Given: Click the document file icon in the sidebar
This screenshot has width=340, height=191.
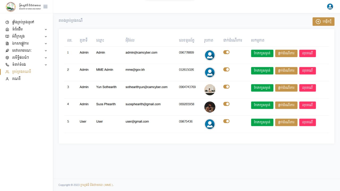Looking at the screenshot, I should pyautogui.click(x=7, y=44).
